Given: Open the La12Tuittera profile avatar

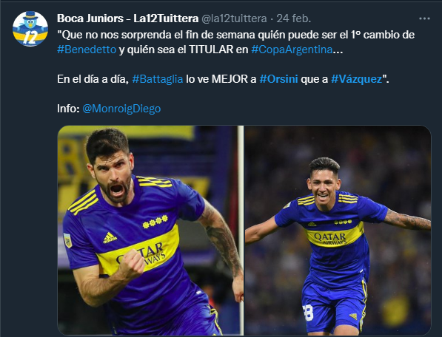Looking at the screenshot, I should (x=30, y=29).
